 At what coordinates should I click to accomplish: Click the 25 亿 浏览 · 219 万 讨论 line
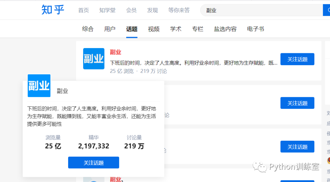pyautogui.click(x=138, y=71)
